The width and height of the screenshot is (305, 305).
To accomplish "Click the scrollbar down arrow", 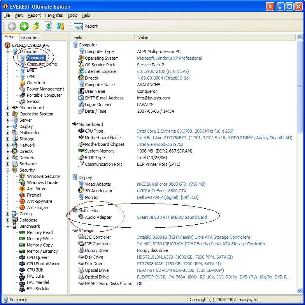I will [x=299, y=291].
